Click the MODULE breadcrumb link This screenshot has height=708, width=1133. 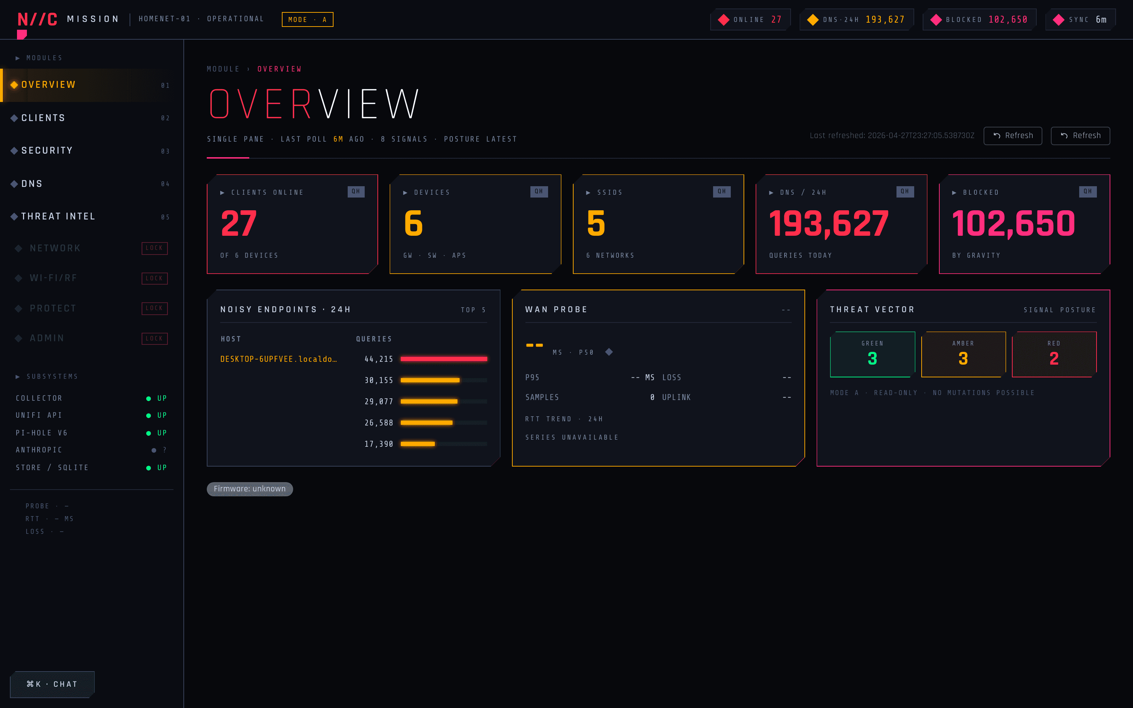[x=223, y=69]
